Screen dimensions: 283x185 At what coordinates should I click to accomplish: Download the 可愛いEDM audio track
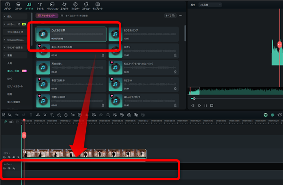click(x=103, y=105)
